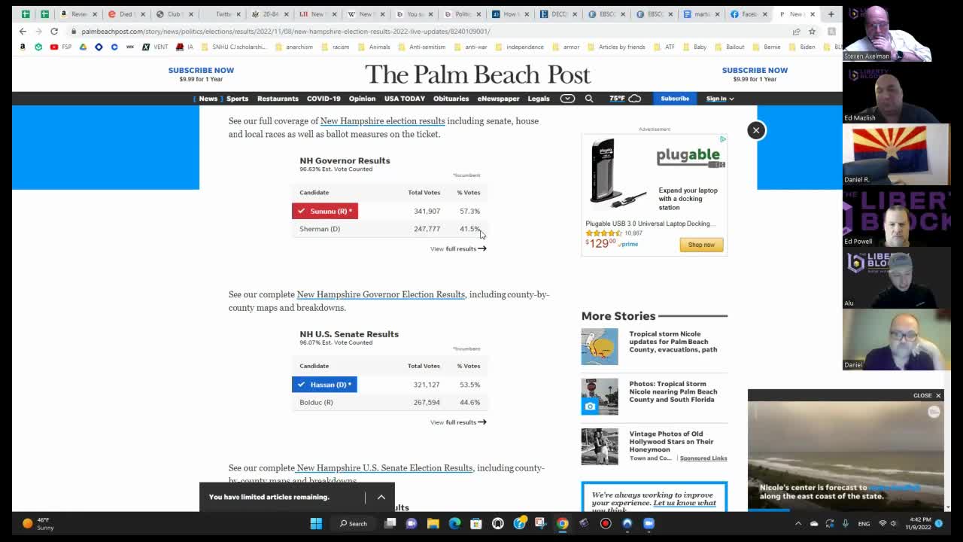Show hidden system tray icons chevron
Screen dimensions: 963x542
pos(798,523)
